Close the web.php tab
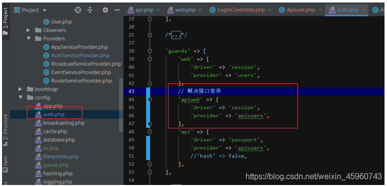Screen dimensions: 387x186 pos(200,10)
